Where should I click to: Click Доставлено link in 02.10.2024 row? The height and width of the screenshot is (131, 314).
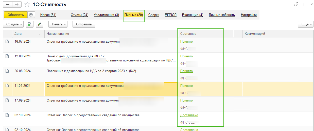(x=189, y=115)
